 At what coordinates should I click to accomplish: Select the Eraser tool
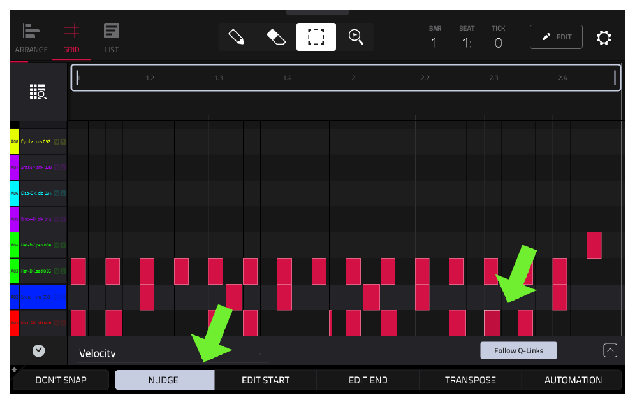pyautogui.click(x=276, y=37)
